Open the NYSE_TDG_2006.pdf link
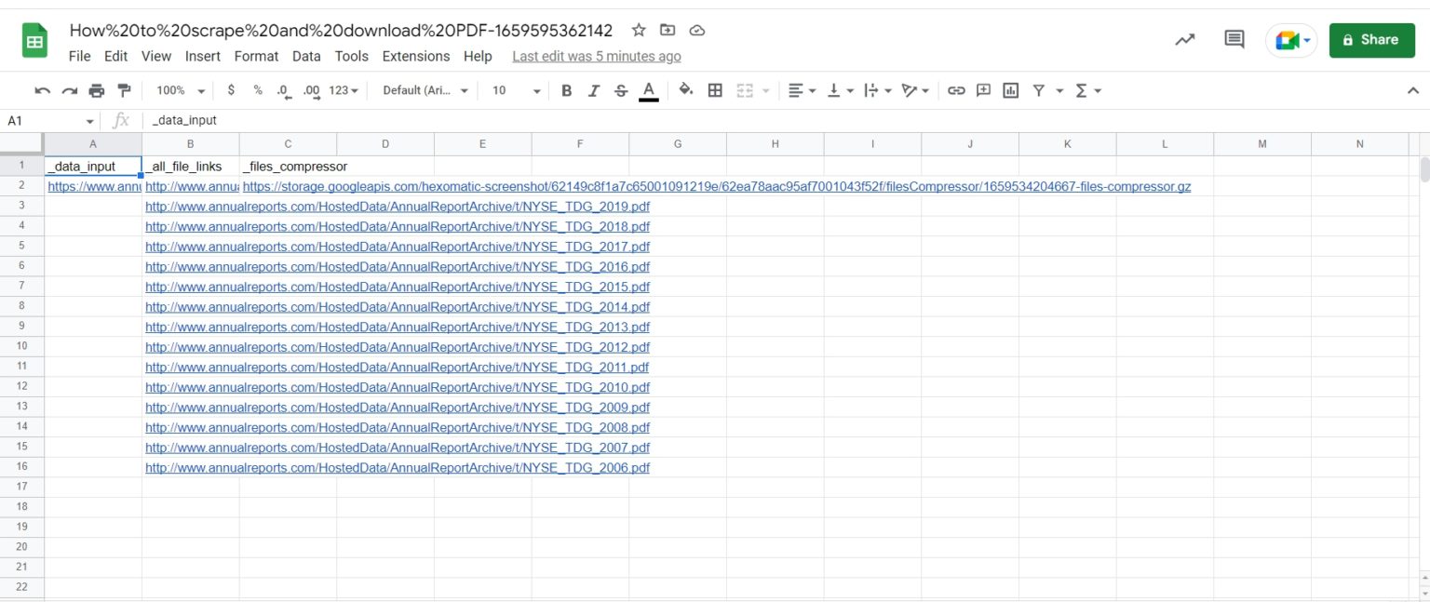 398,468
